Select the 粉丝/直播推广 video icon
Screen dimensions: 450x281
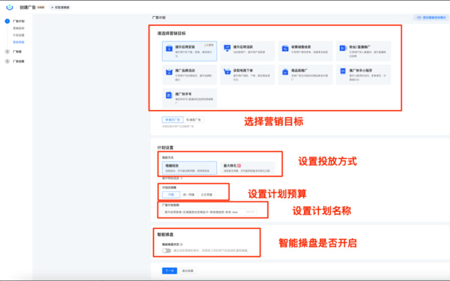[x=343, y=48]
